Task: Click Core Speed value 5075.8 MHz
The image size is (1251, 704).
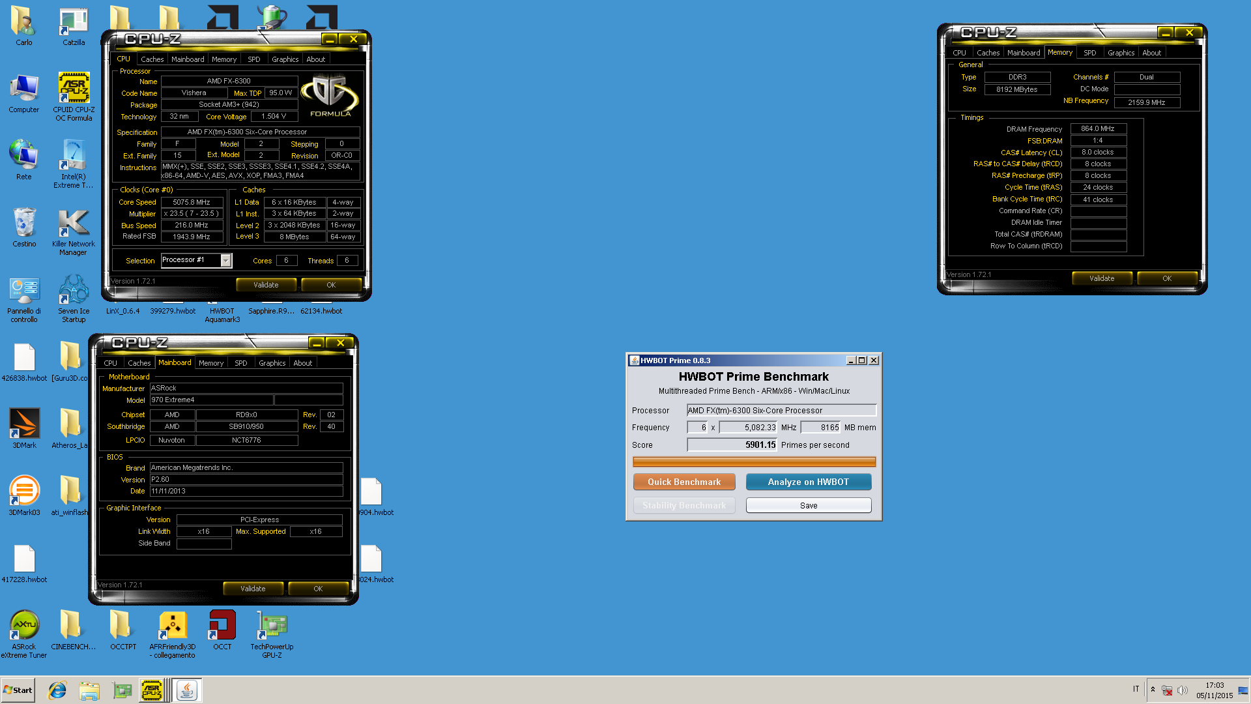Action: (x=192, y=202)
